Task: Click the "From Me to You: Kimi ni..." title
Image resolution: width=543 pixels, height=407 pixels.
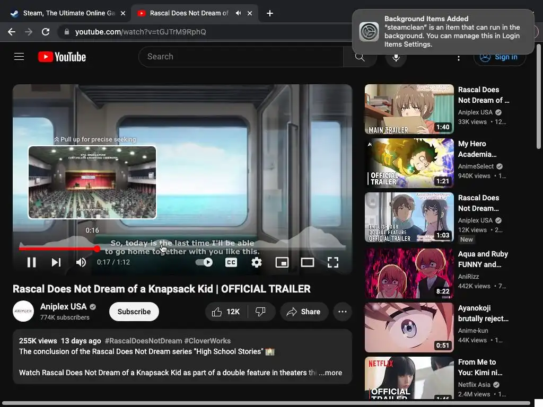Action: click(480, 367)
